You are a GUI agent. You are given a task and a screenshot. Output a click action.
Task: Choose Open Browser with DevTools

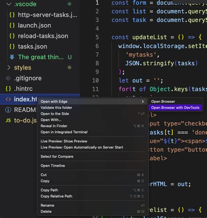pos(175,108)
